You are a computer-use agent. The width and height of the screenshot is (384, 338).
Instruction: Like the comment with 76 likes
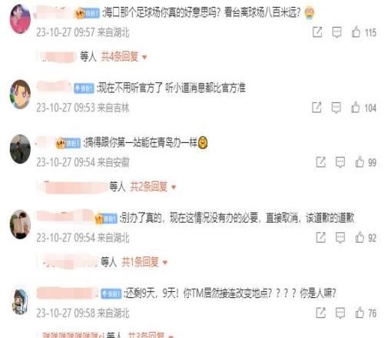pyautogui.click(x=359, y=313)
